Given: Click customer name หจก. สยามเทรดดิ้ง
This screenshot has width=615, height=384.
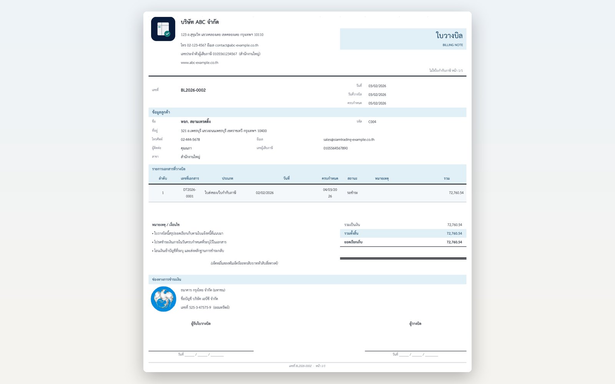Looking at the screenshot, I should 196,122.
